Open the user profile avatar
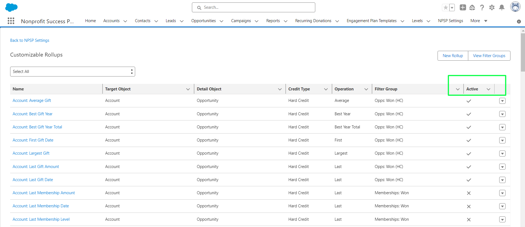Viewport: 525px width, 227px height. (x=515, y=7)
